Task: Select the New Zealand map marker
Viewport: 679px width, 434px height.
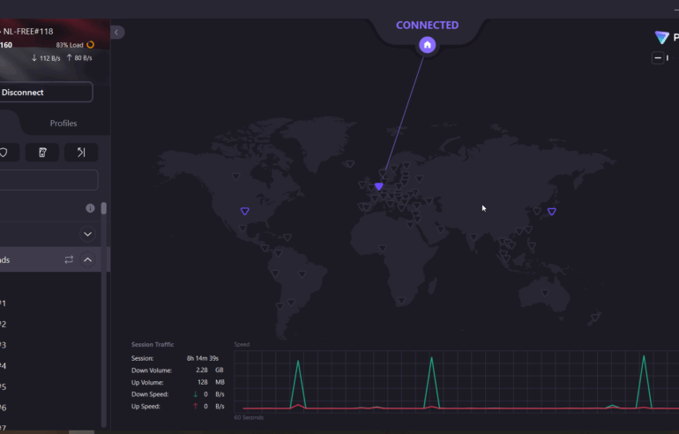Action: tap(595, 317)
